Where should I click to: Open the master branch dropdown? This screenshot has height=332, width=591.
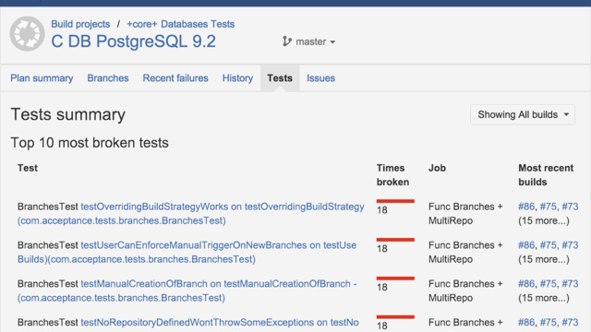(x=308, y=41)
